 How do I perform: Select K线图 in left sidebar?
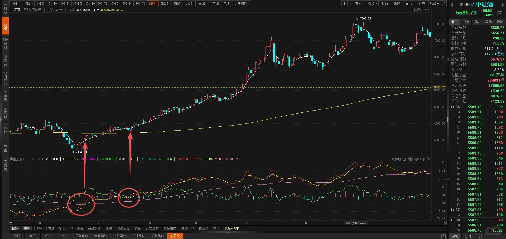point(5,26)
